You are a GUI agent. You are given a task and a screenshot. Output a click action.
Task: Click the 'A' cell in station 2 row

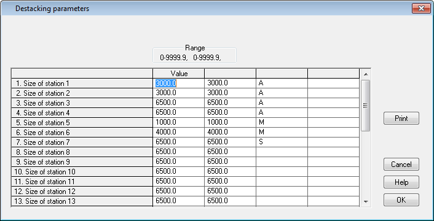click(282, 93)
